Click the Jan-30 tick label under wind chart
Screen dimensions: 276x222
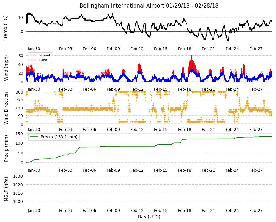(34, 89)
